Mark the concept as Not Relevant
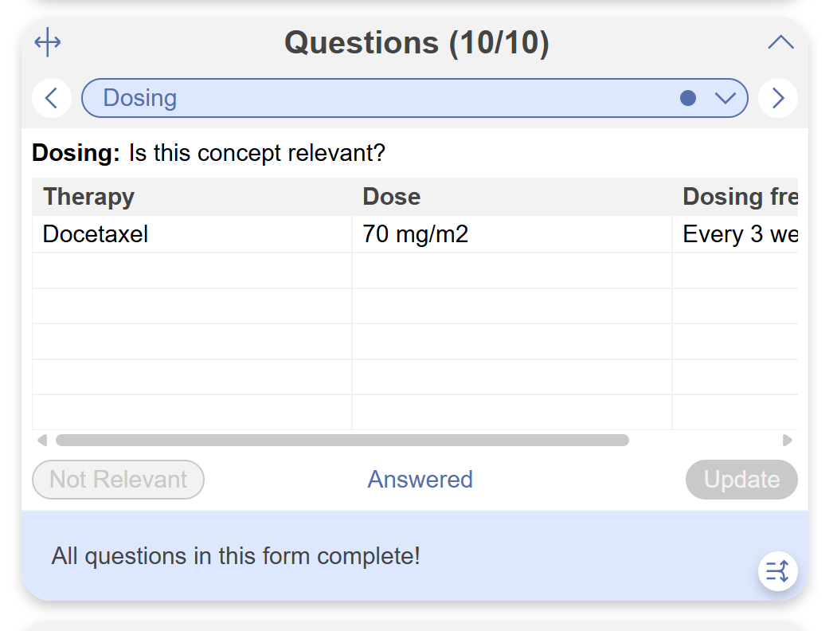 click(118, 480)
